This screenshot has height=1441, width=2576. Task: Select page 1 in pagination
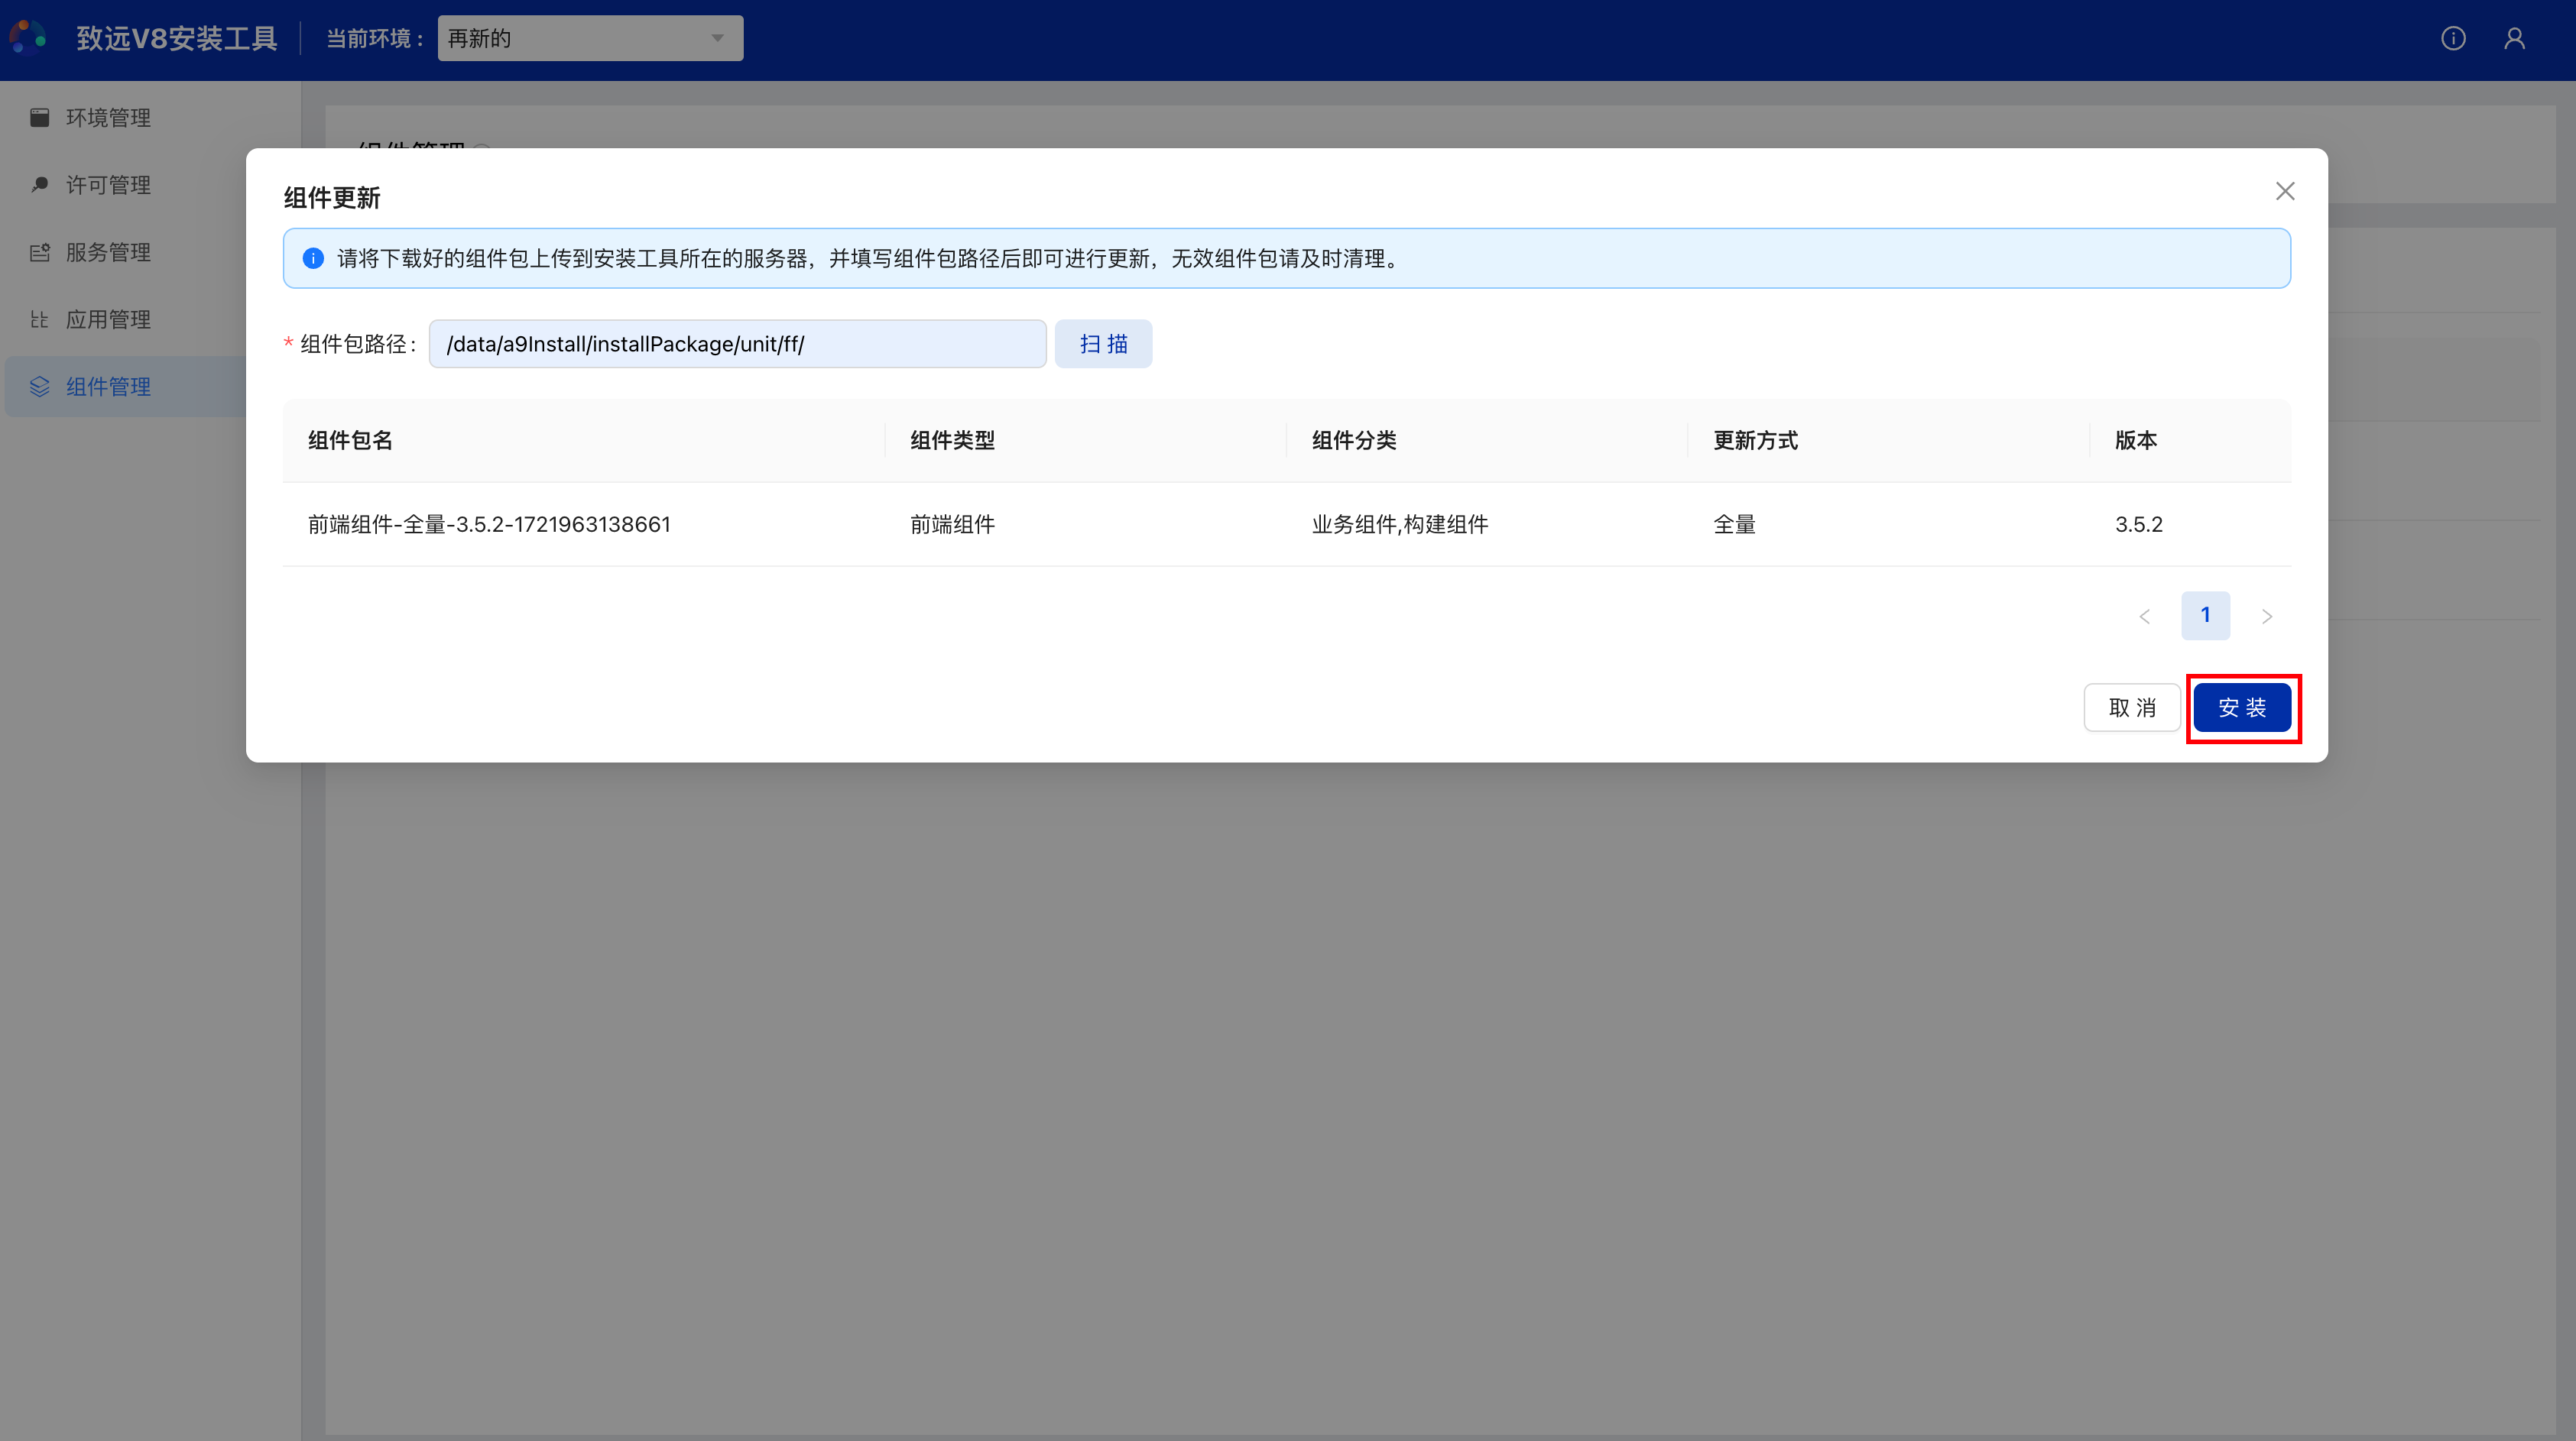(x=2205, y=616)
